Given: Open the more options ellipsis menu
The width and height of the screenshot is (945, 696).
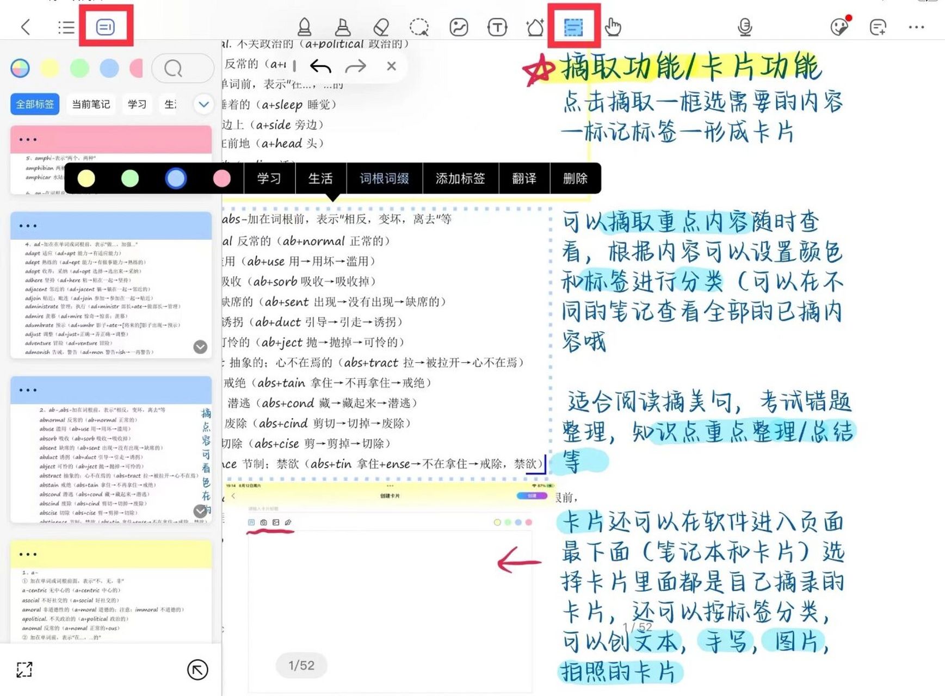Looking at the screenshot, I should coord(916,27).
